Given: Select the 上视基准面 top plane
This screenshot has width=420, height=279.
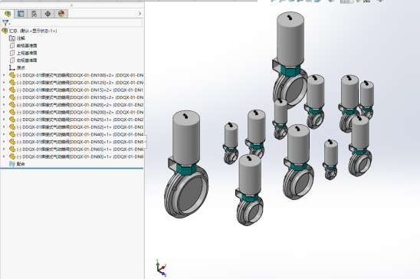Looking at the screenshot, I should [27, 53].
